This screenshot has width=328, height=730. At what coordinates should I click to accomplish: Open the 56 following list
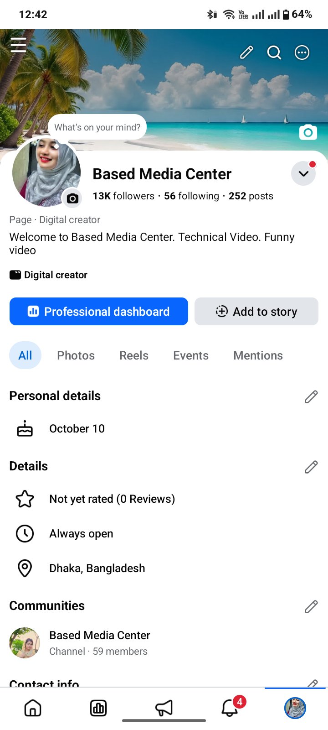click(x=191, y=196)
